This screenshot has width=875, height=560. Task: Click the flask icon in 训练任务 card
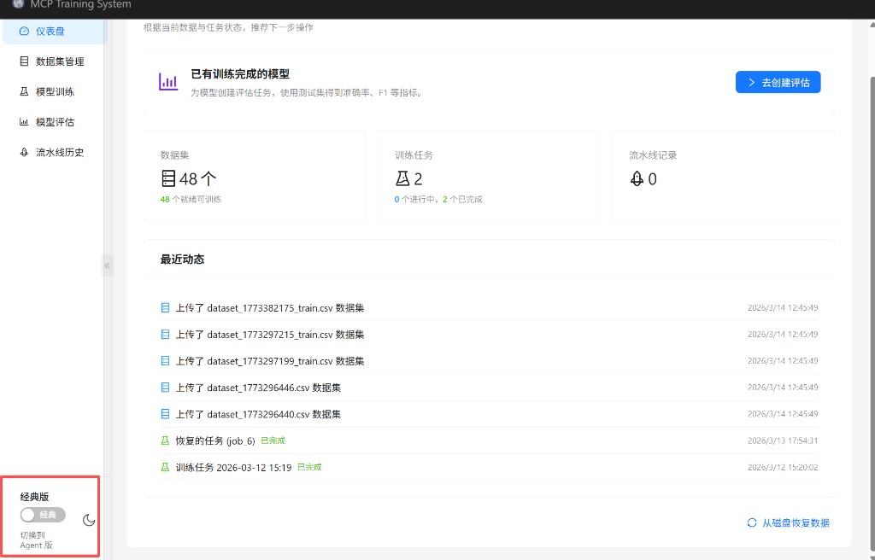coord(402,178)
